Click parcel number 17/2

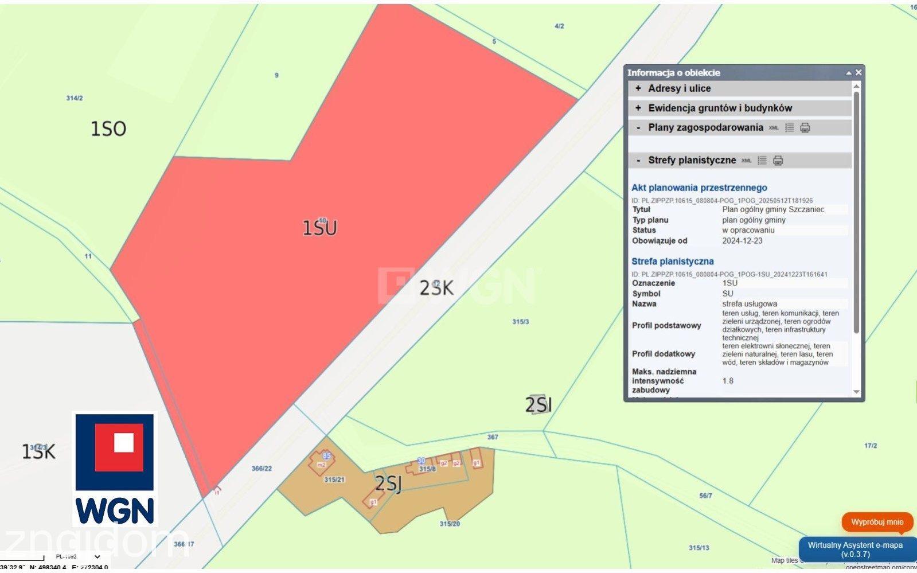[871, 446]
